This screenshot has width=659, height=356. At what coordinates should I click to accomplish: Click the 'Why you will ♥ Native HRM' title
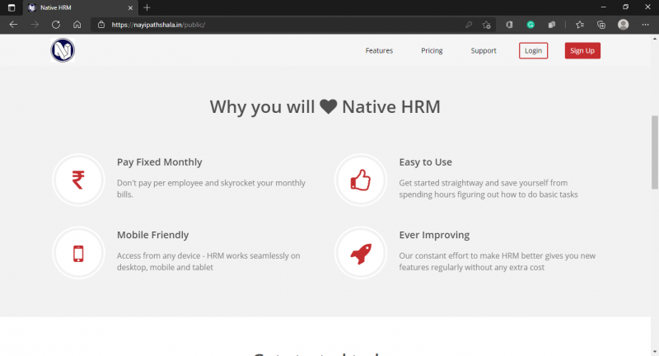(x=325, y=107)
